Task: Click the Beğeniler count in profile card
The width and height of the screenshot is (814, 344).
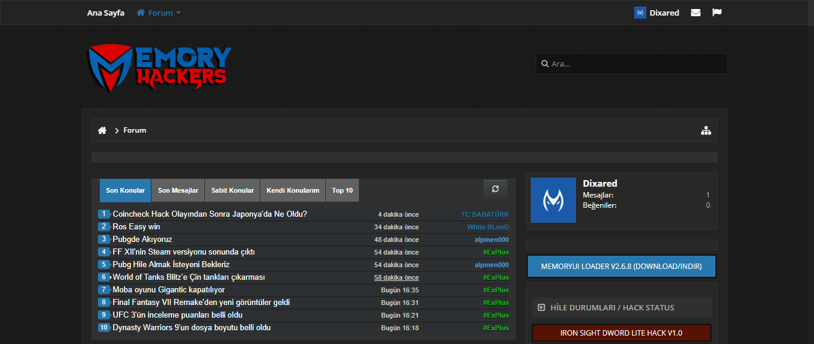Action: (708, 205)
